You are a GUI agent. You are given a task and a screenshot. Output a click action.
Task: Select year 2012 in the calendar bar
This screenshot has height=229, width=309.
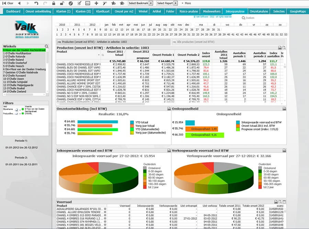92,25
